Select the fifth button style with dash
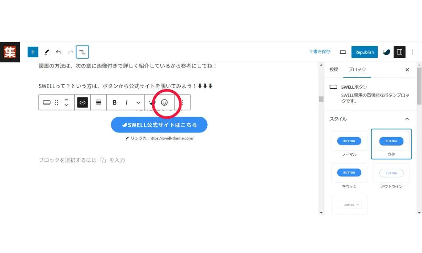Image resolution: width=422 pixels, height=253 pixels. (x=349, y=205)
